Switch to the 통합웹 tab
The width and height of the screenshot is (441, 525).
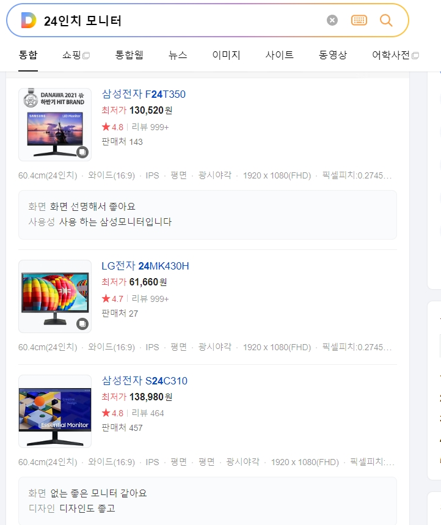129,55
